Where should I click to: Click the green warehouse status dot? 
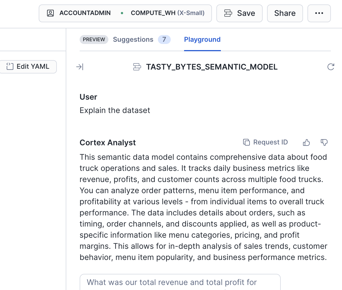(x=122, y=13)
